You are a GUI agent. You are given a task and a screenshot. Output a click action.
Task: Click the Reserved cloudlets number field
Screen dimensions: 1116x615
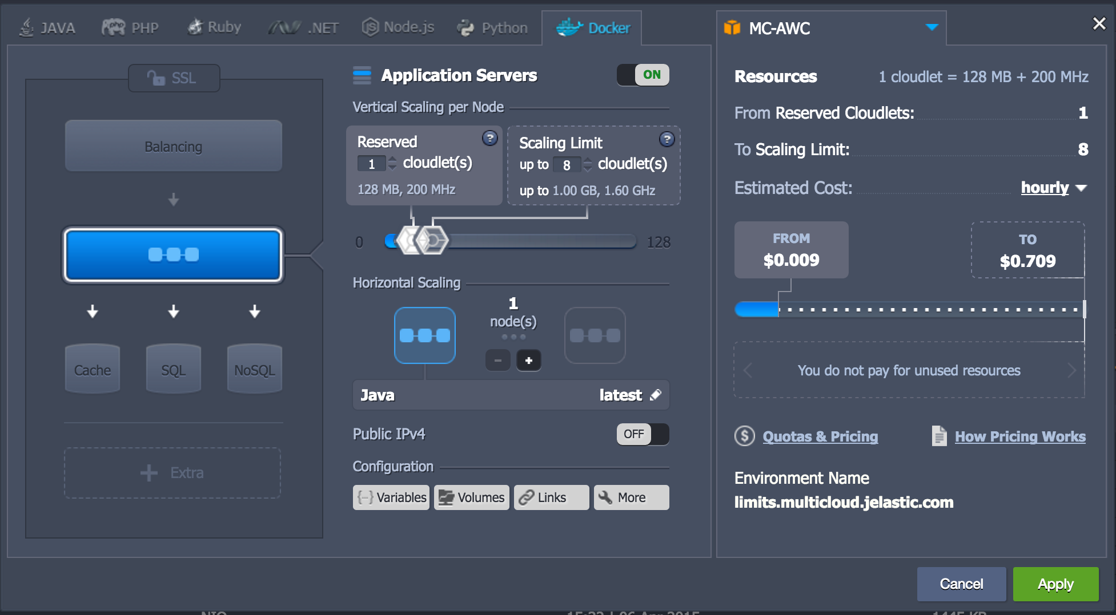coord(372,164)
